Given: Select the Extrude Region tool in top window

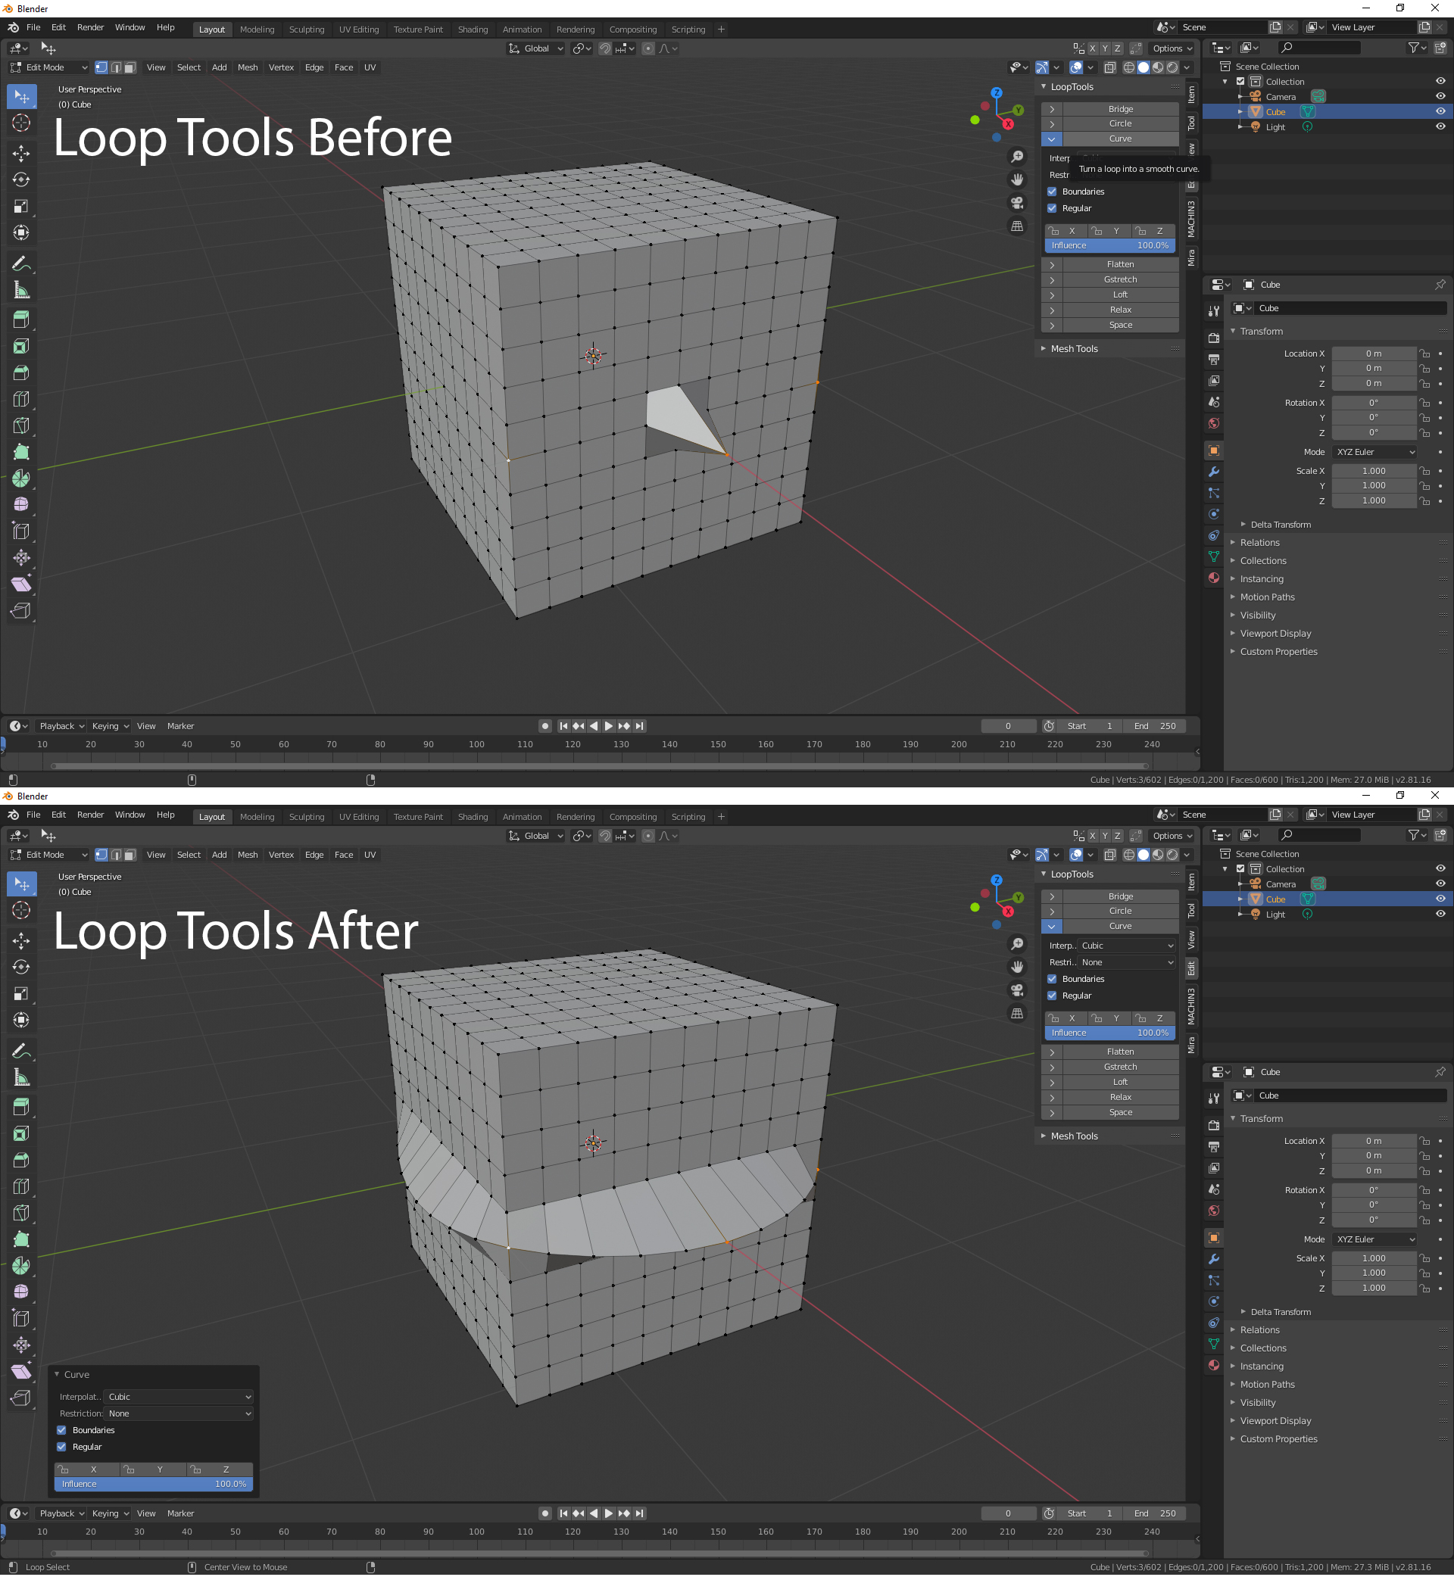Looking at the screenshot, I should coord(21,319).
